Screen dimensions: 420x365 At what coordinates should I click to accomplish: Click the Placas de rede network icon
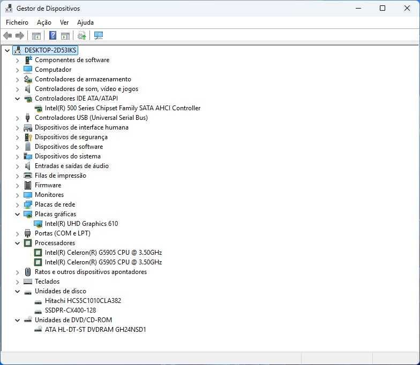(28, 204)
